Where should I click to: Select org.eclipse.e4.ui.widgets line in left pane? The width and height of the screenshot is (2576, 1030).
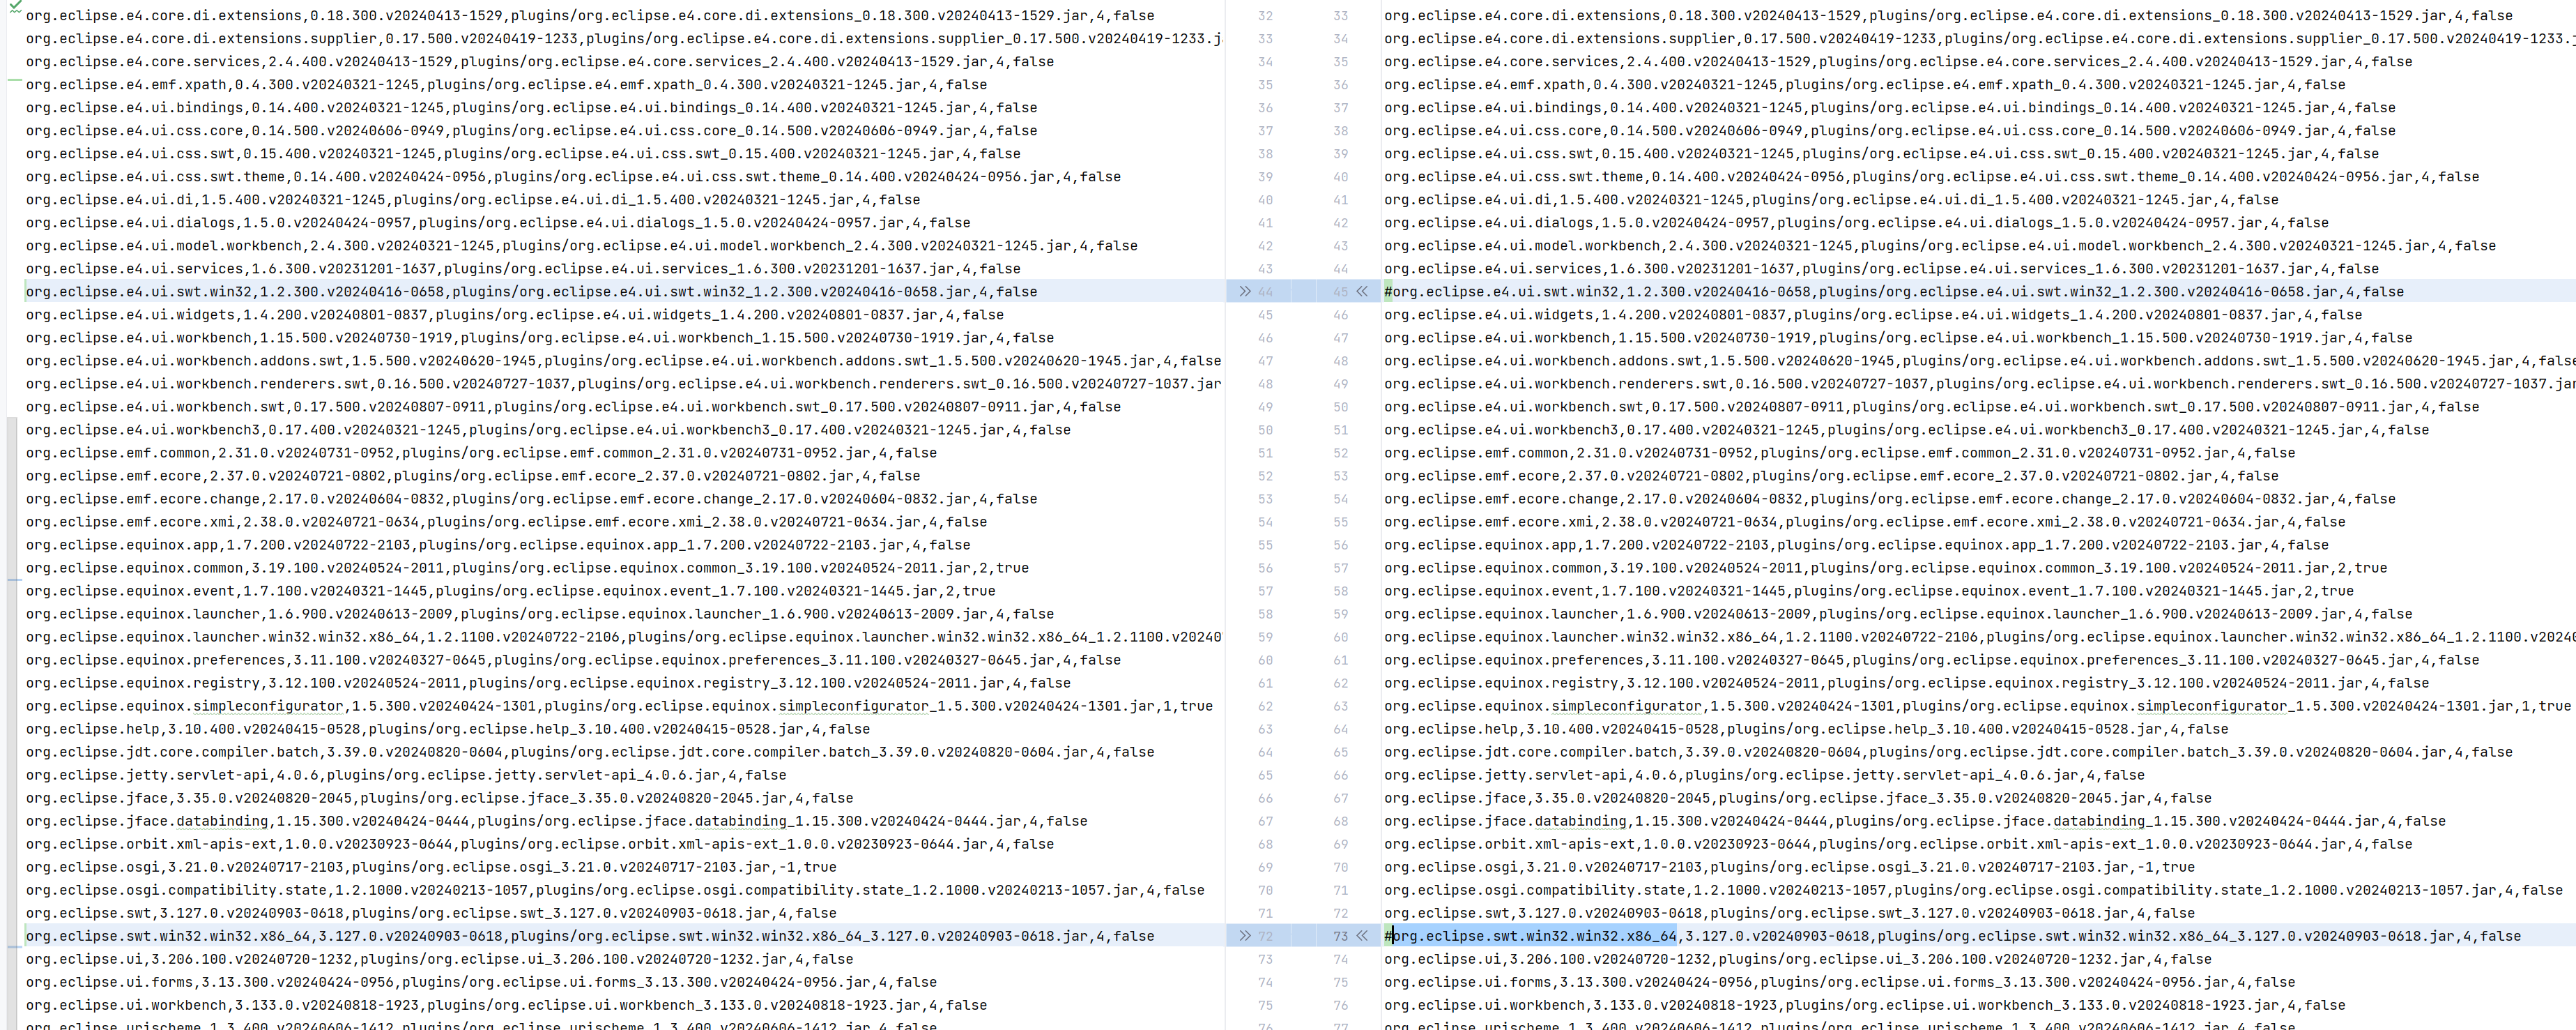514,315
